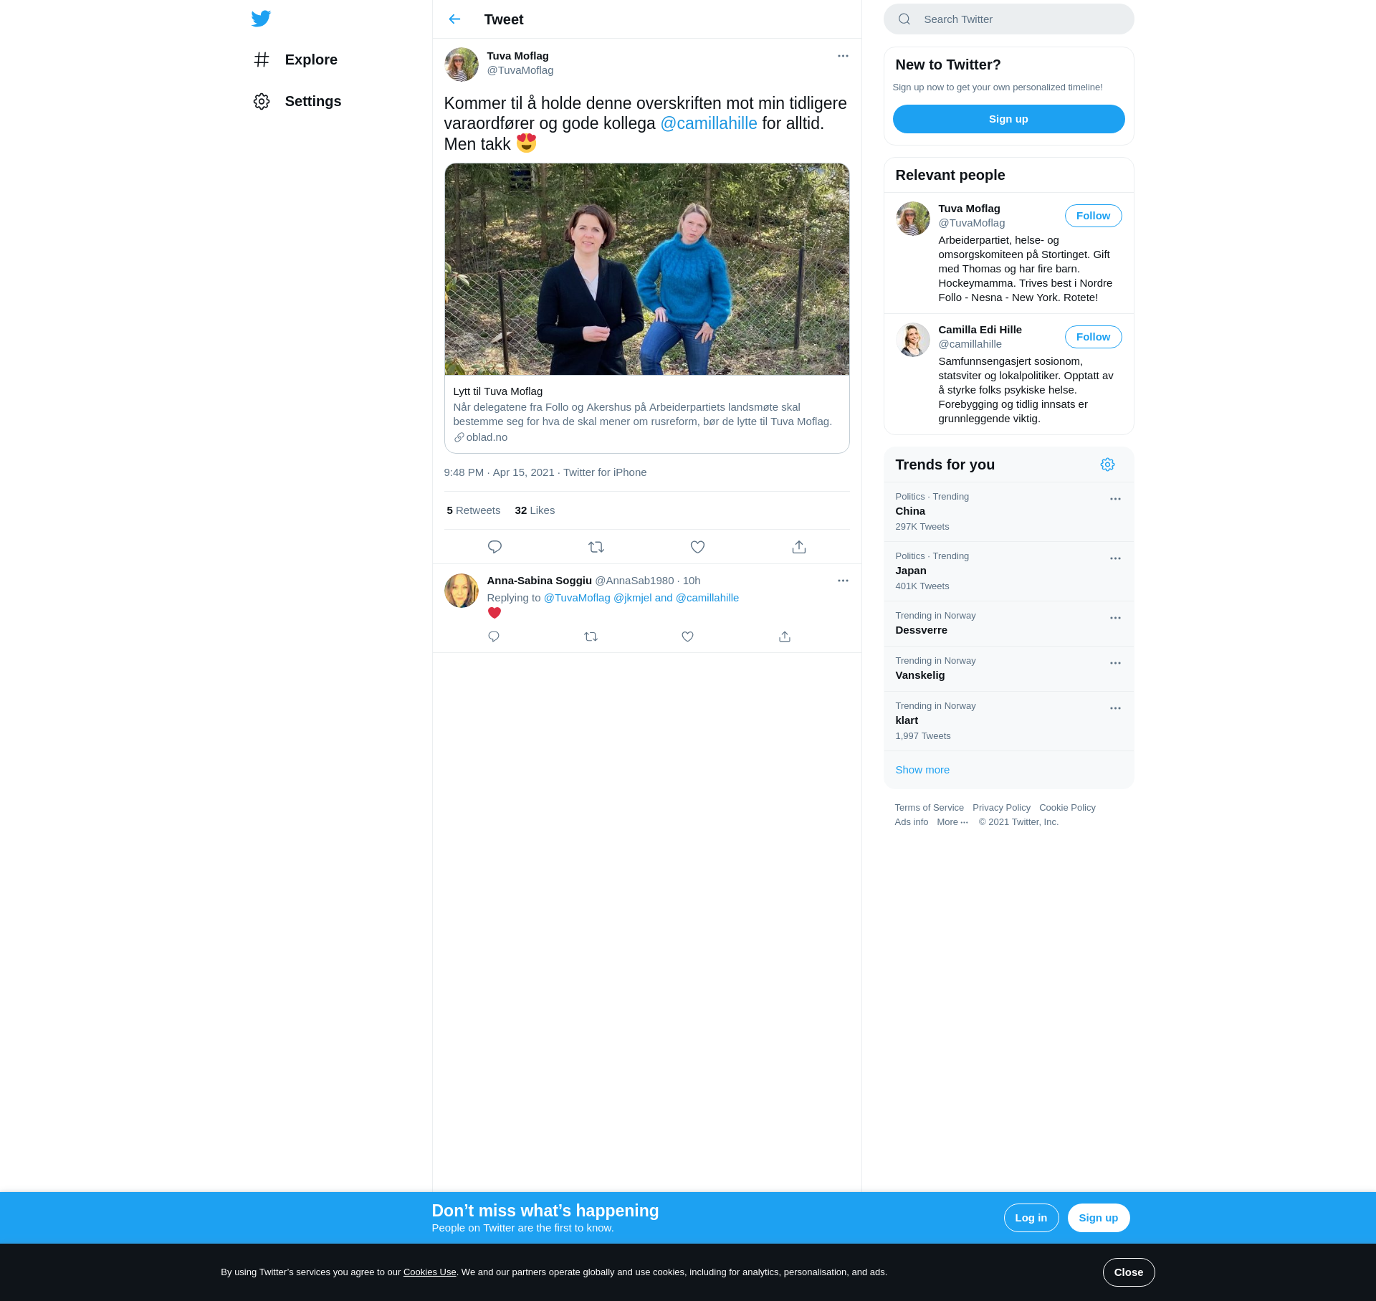Screen dimensions: 1376x1301
Task: Go back using the arrow icon
Action: (454, 19)
